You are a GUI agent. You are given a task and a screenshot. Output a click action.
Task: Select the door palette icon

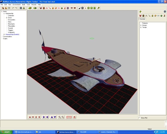tap(143, 16)
